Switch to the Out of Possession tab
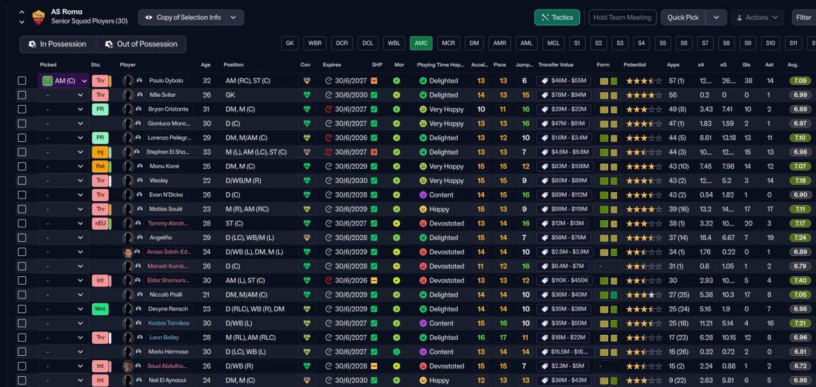The height and width of the screenshot is (387, 816). (x=141, y=44)
